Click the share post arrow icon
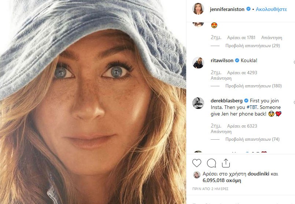 point(226,163)
